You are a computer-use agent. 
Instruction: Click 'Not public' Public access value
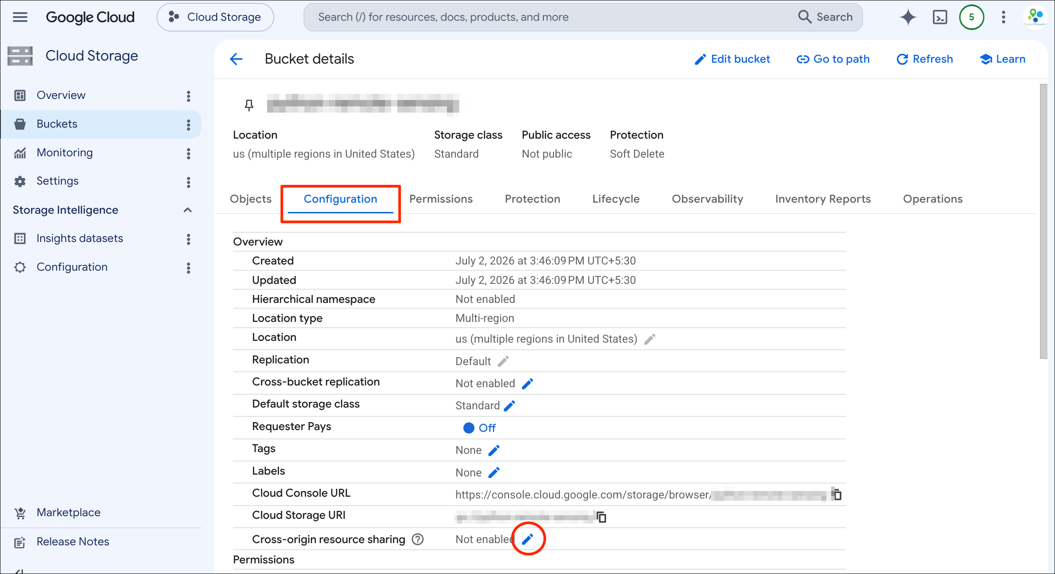547,154
